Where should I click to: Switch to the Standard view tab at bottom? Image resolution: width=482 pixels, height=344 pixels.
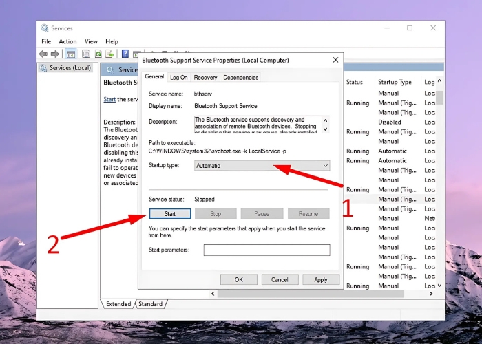click(150, 304)
